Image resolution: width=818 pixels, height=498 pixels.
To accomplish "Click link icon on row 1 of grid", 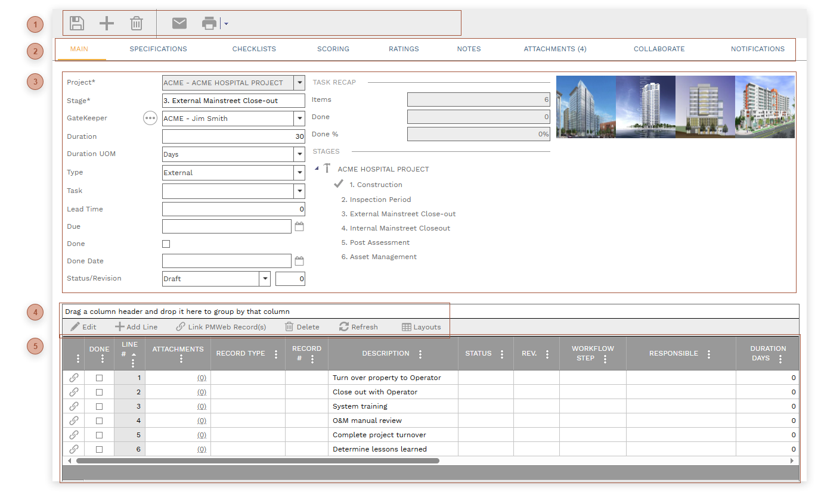I will 74,378.
